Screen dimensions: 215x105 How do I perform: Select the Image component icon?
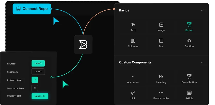[x=161, y=25]
